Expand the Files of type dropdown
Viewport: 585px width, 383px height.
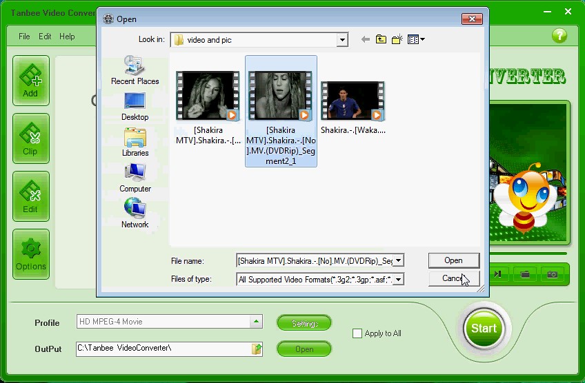[399, 279]
